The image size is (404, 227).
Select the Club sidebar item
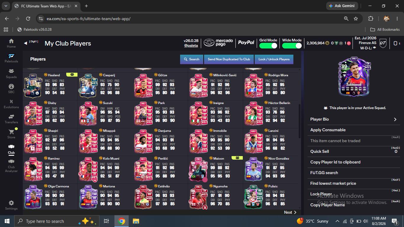(x=11, y=150)
